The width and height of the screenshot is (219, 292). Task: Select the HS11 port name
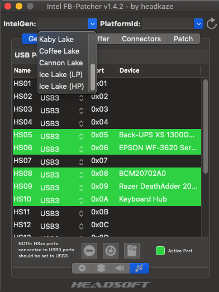pos(22,212)
